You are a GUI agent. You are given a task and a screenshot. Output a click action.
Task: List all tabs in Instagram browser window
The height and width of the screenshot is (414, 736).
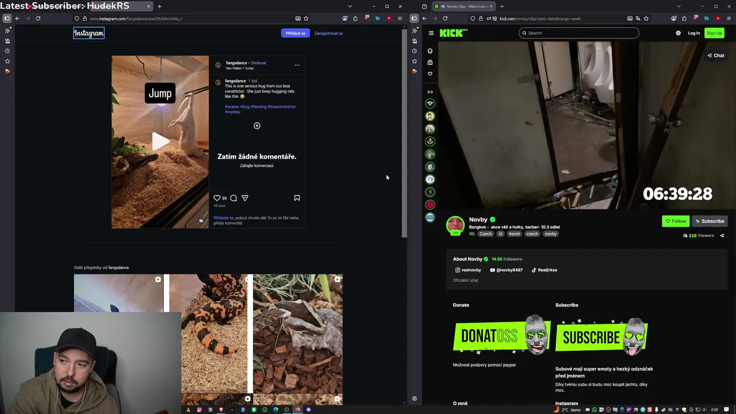tap(350, 6)
